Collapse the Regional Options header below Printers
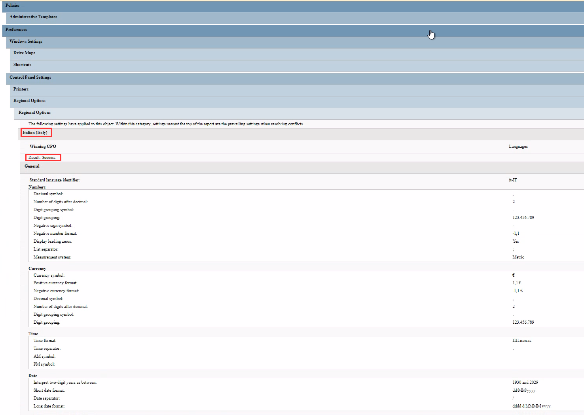 (297, 102)
